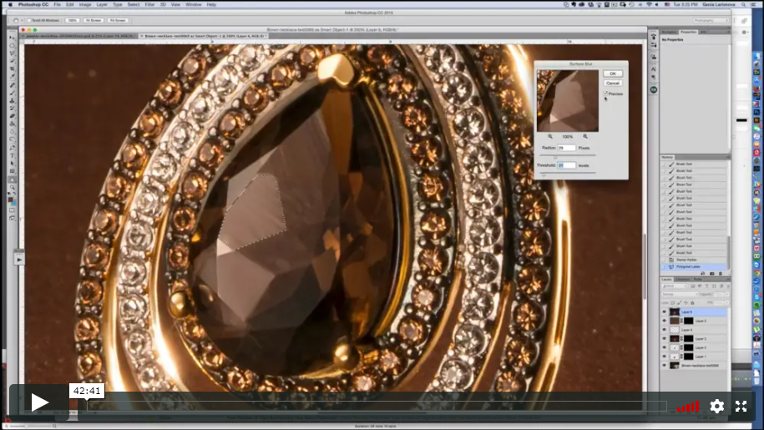Viewport: 764px width, 430px height.
Task: Click the foreground color swatch
Action: (10, 200)
